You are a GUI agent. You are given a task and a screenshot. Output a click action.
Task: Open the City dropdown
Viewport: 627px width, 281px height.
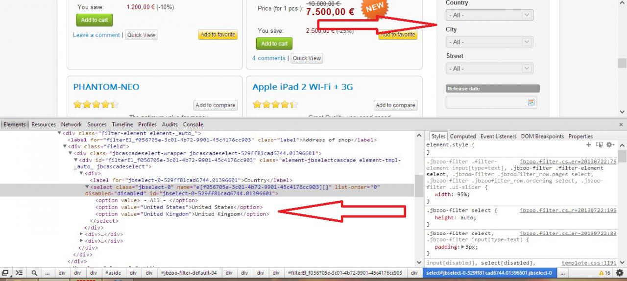point(489,42)
